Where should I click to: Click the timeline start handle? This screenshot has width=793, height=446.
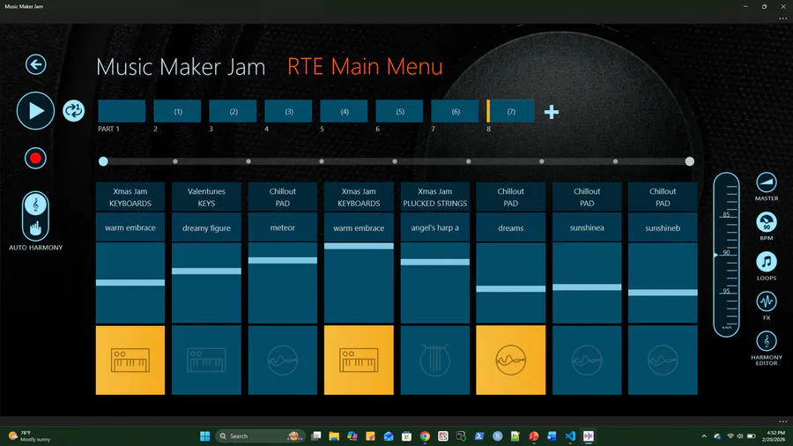tap(103, 161)
